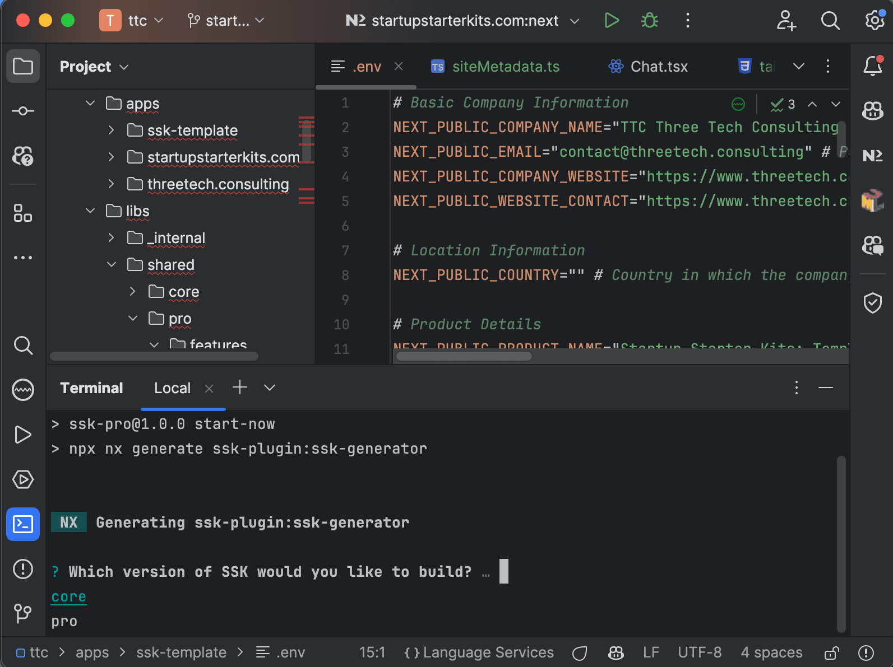Viewport: 893px width, 667px height.
Task: Click the editor inspection widget wave icon
Action: [738, 104]
